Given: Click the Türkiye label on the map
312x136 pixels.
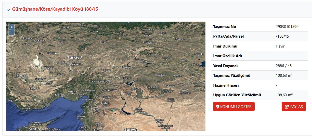Looking at the screenshot, I should click(74, 58).
